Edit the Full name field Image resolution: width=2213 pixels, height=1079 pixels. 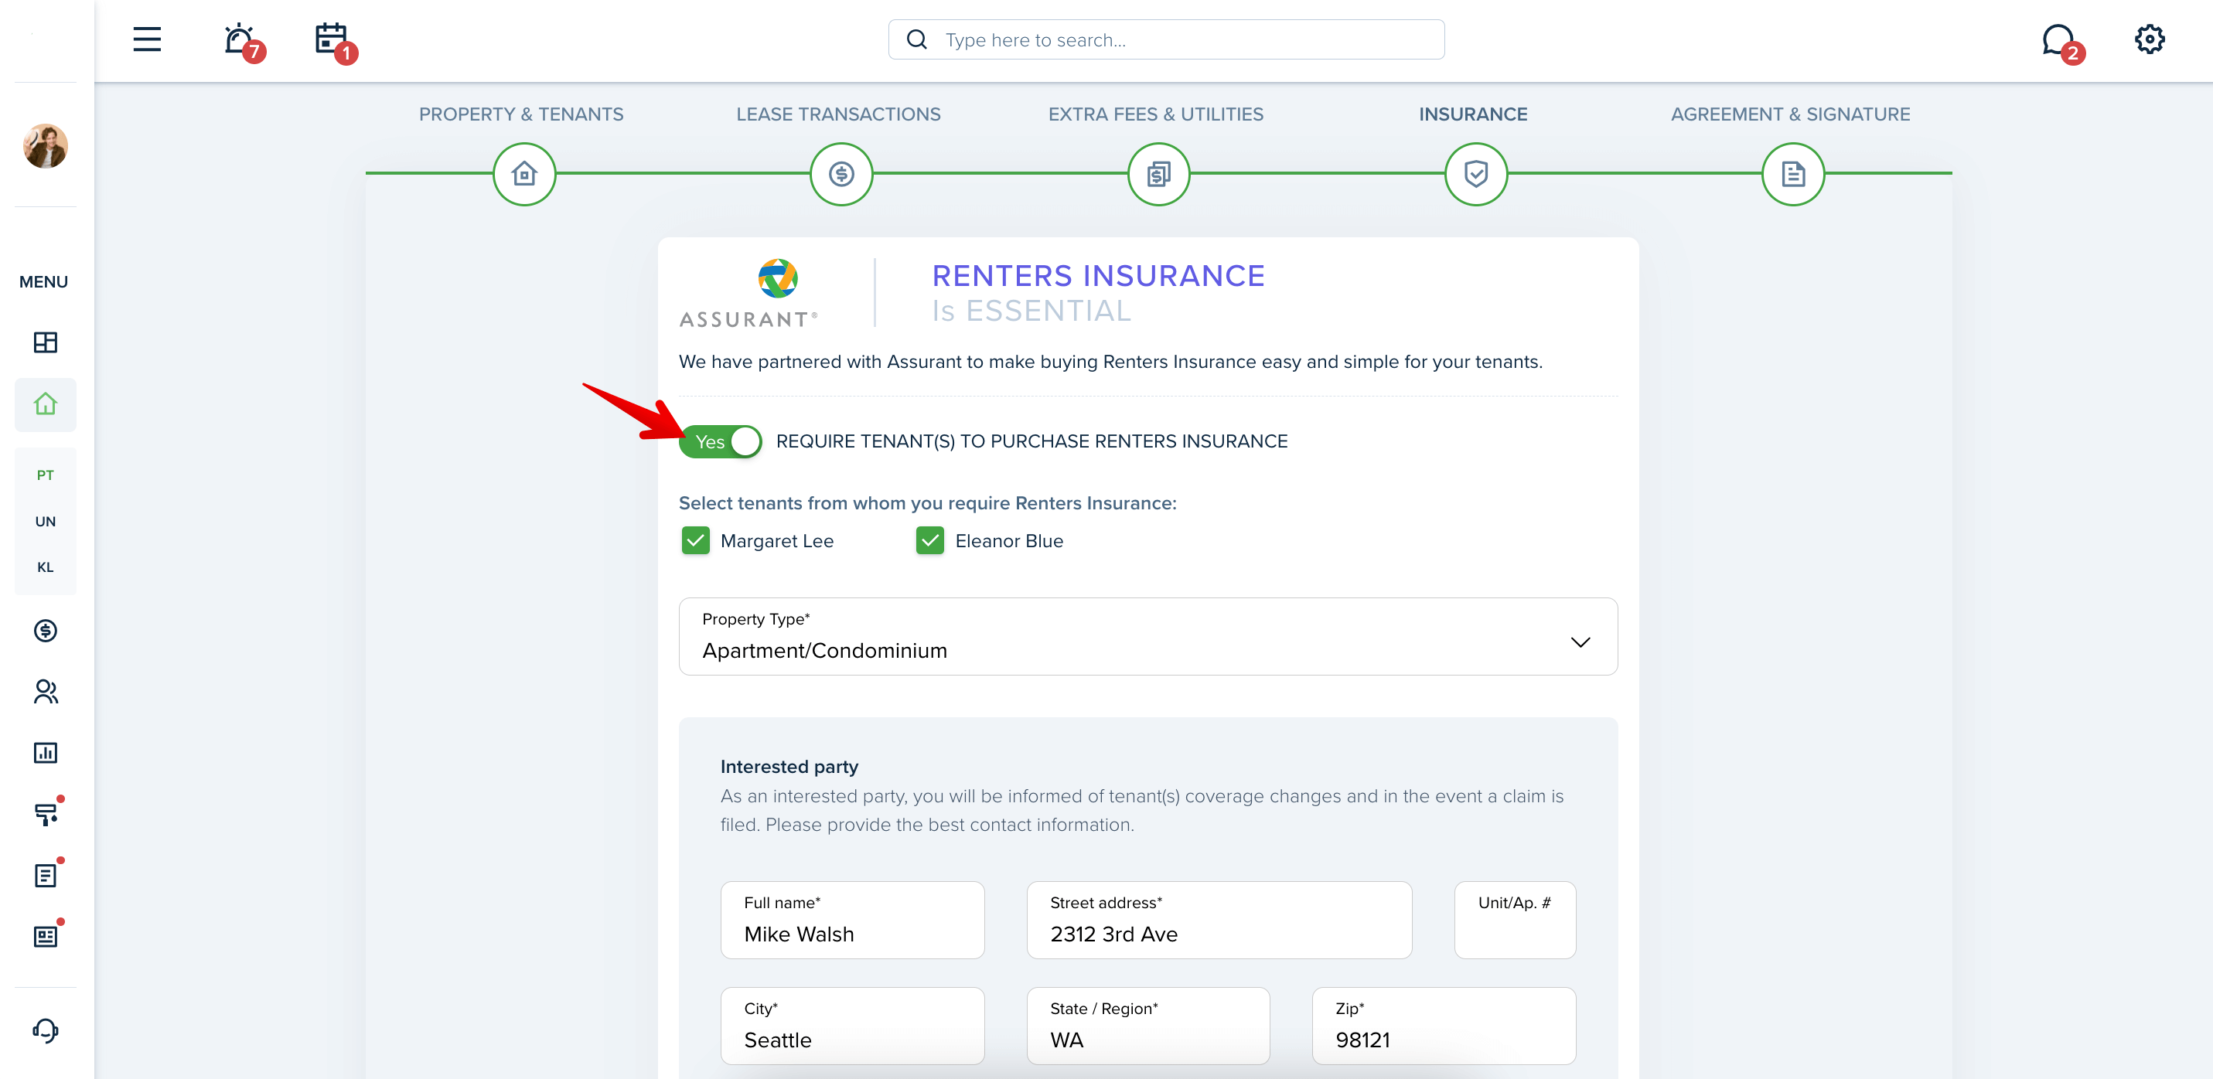(x=852, y=920)
